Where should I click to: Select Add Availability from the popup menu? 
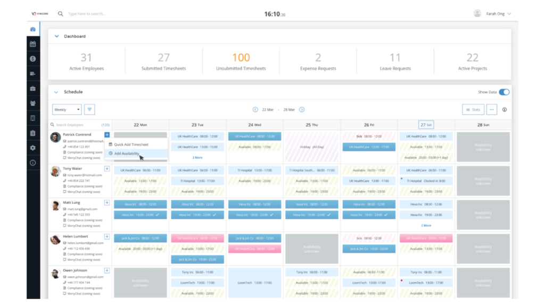[127, 154]
